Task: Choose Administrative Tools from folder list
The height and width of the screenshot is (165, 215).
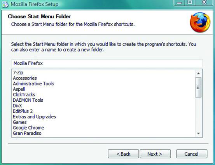Action: tap(33, 83)
